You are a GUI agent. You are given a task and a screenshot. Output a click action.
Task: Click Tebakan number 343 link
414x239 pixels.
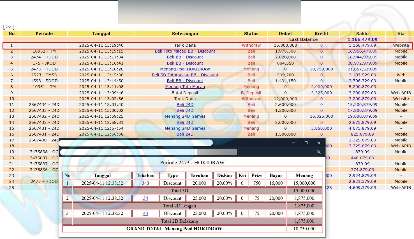click(145, 183)
